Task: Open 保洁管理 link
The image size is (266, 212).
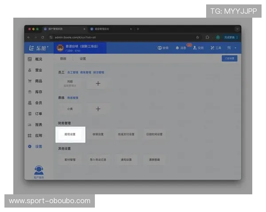Action: pyautogui.click(x=98, y=72)
